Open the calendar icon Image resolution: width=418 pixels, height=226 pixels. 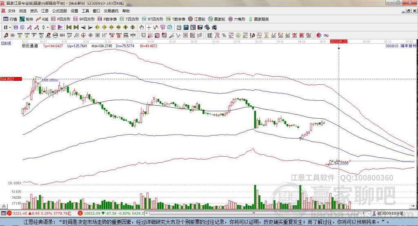click(179, 27)
